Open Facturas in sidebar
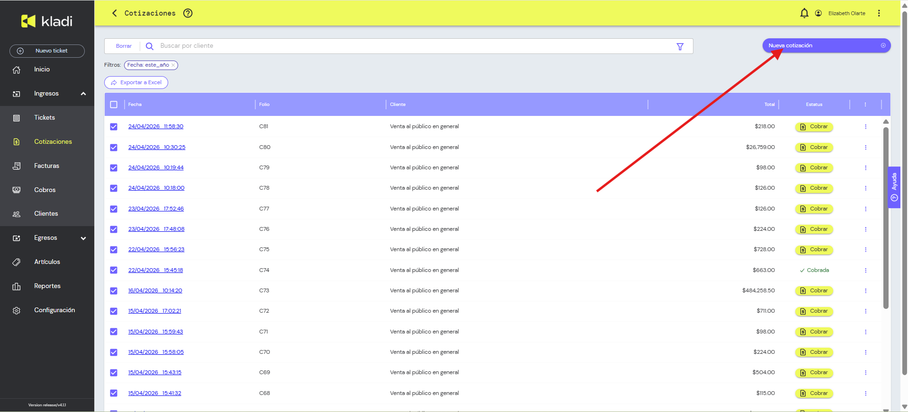908x412 pixels. [x=47, y=166]
